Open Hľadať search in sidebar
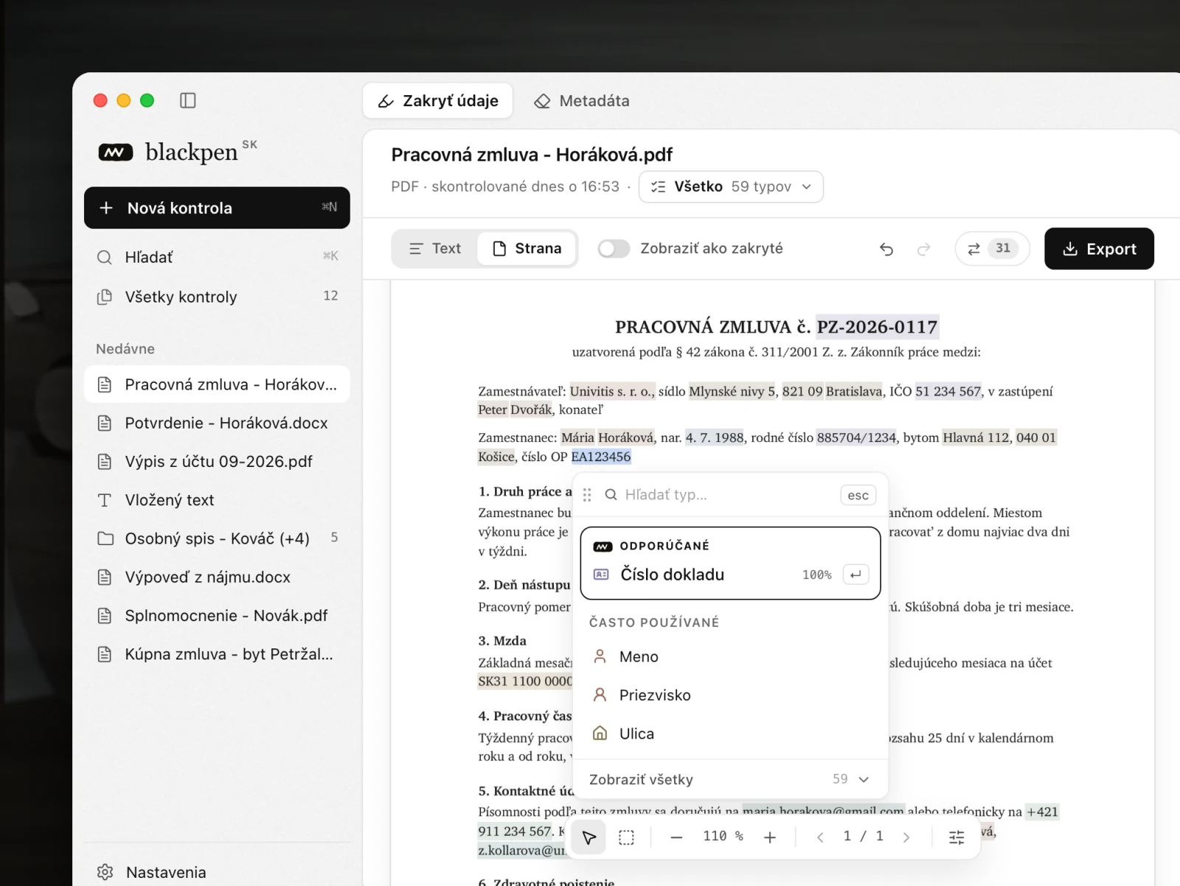The width and height of the screenshot is (1180, 886). tap(217, 257)
